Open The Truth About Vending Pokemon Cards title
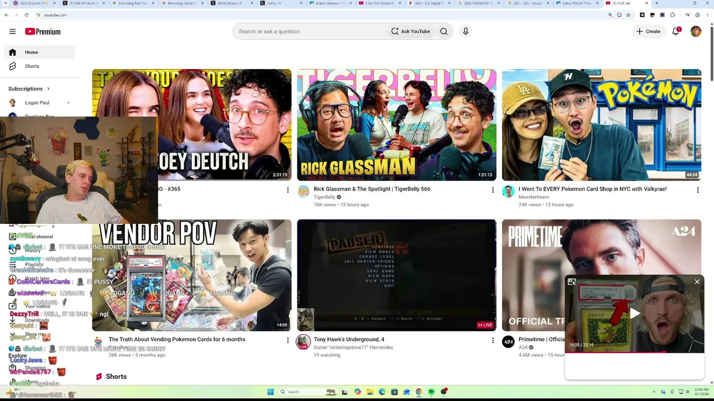The image size is (714, 401). pos(177,339)
